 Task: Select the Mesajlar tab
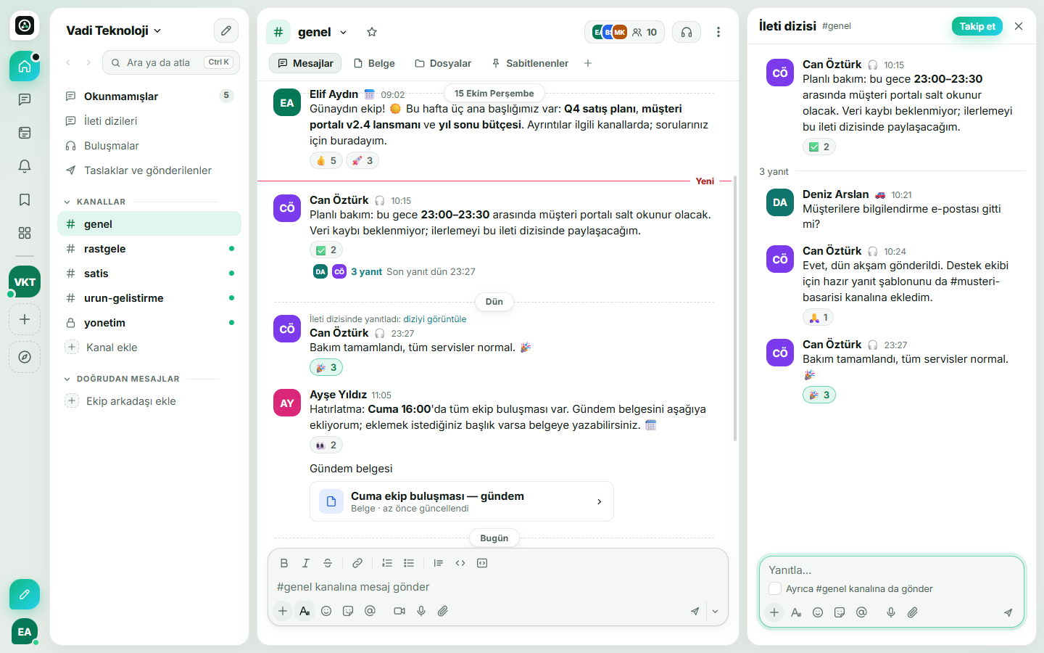point(305,63)
